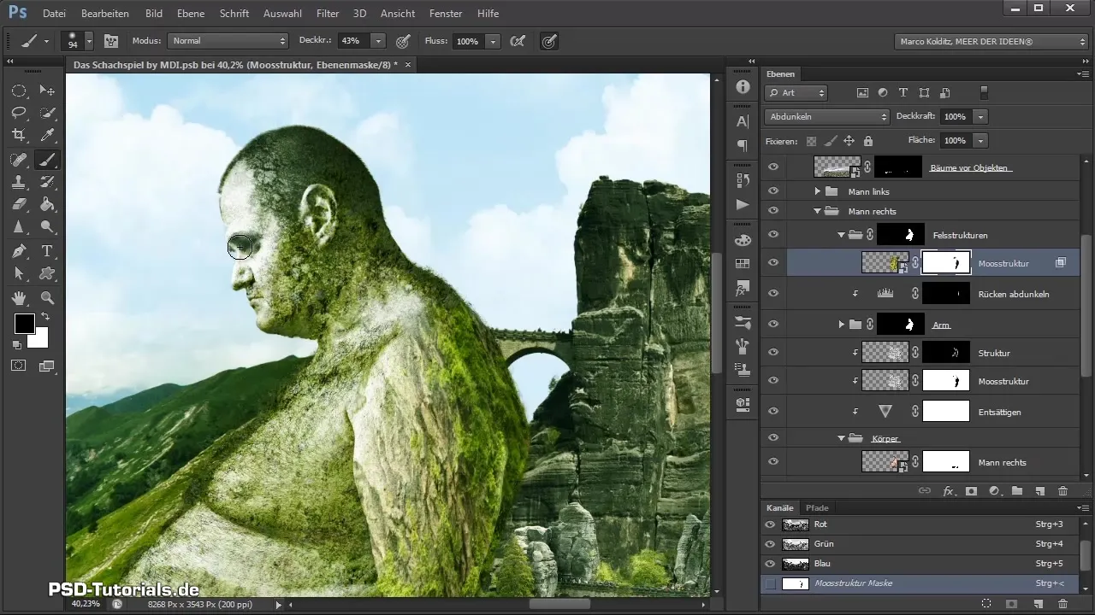Open the Deckkraft layer opacity dropdown
Viewport: 1095px width, 615px height.
(981, 116)
